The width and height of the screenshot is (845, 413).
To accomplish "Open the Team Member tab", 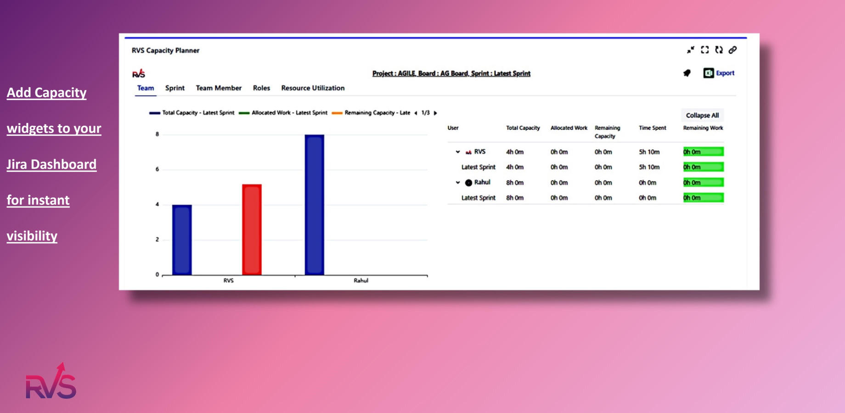I will [x=219, y=88].
